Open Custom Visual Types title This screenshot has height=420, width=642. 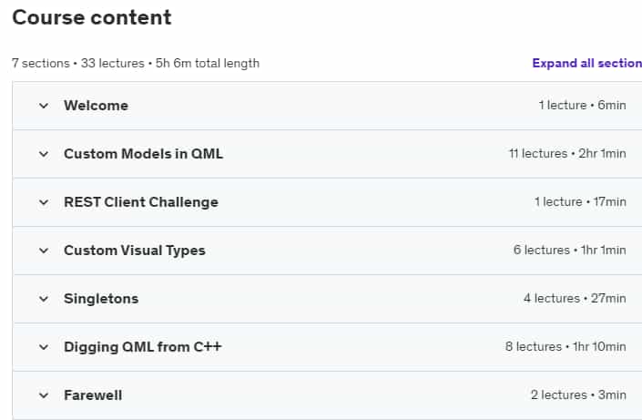pyautogui.click(x=134, y=251)
